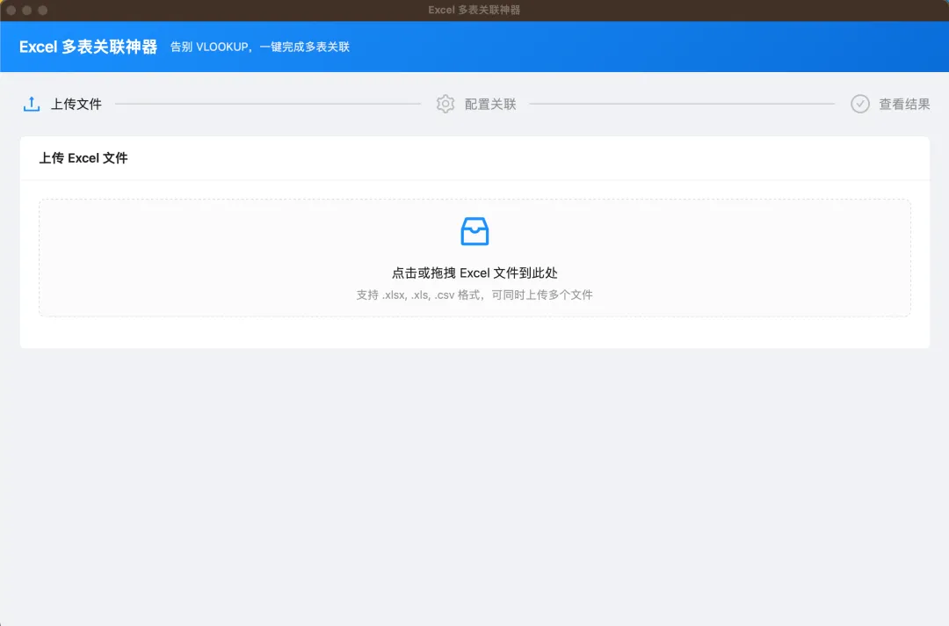This screenshot has height=626, width=949.
Task: Click the upload arrow step icon
Action: (32, 104)
